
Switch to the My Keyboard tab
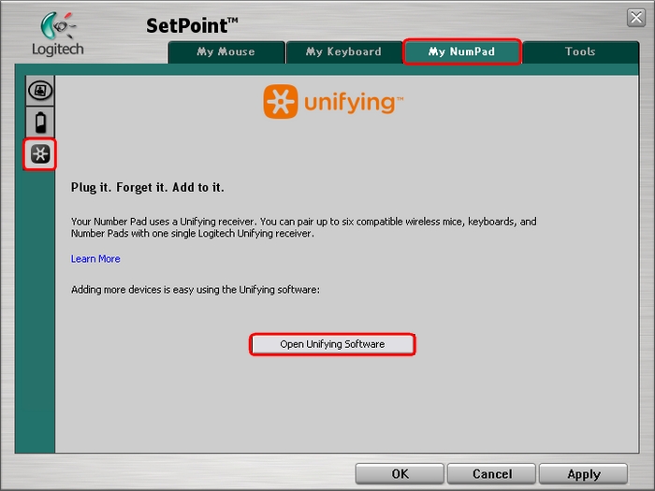(x=343, y=51)
